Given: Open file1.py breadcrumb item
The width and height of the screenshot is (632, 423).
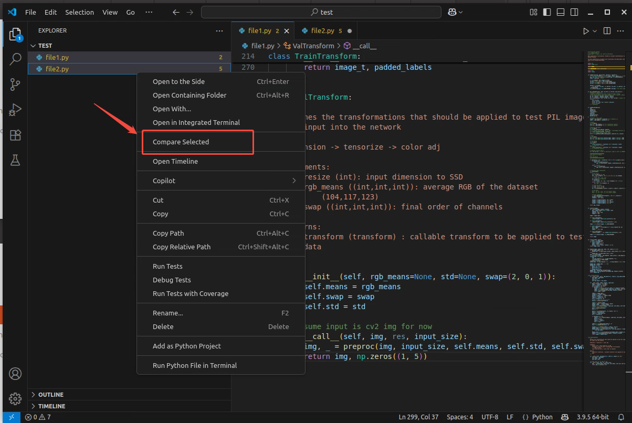Looking at the screenshot, I should (258, 46).
